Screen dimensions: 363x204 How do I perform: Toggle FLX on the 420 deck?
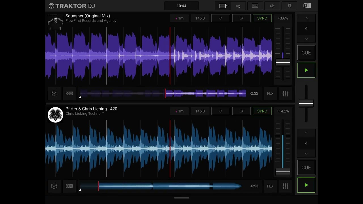270,186
